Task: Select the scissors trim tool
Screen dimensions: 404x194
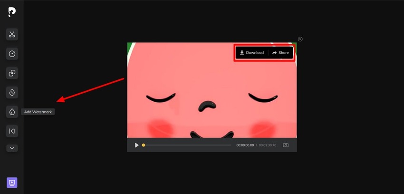Action: (x=12, y=34)
